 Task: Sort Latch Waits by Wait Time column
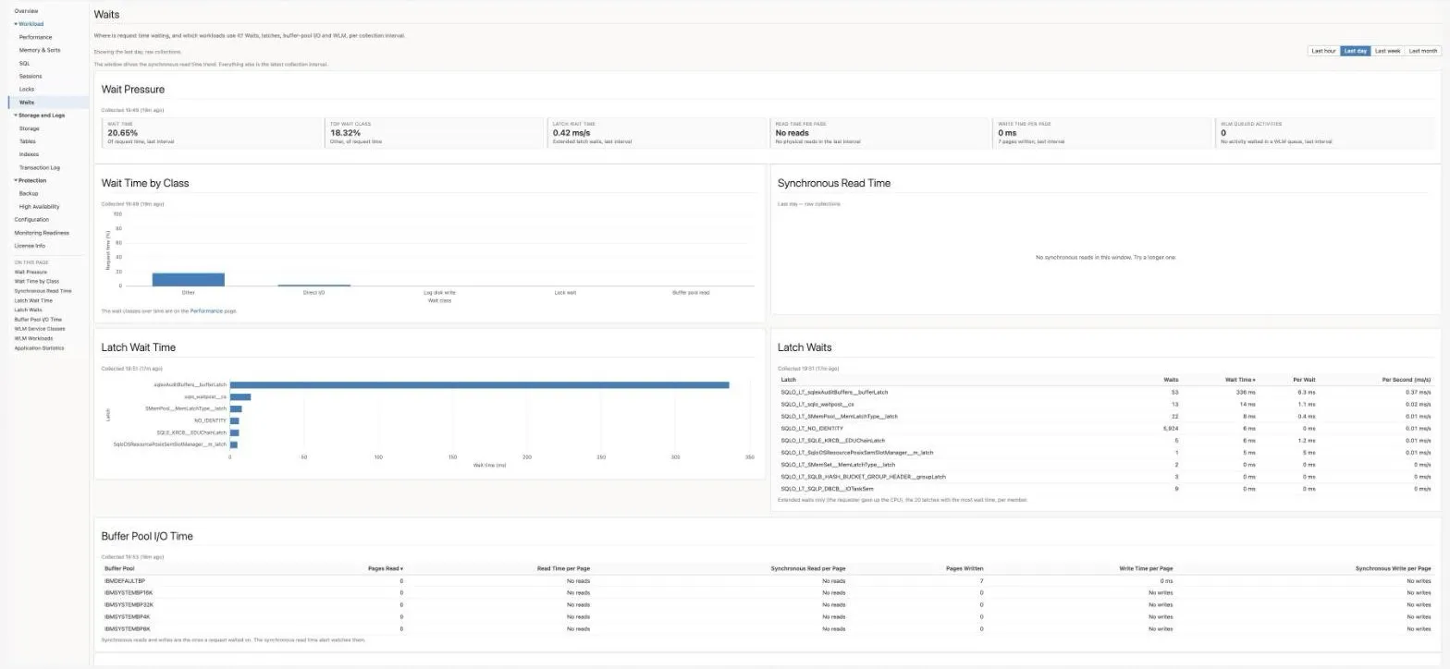pyautogui.click(x=1239, y=380)
